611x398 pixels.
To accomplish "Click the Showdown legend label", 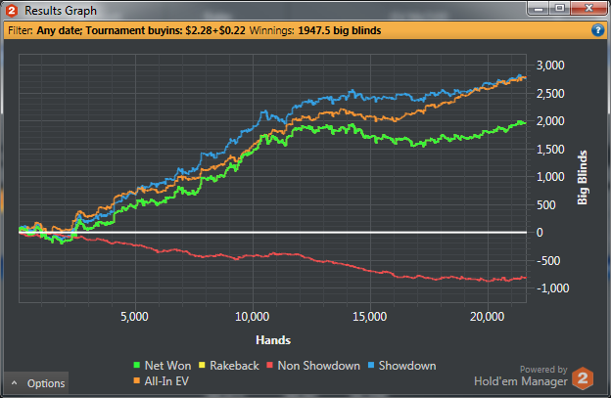I will (x=407, y=366).
